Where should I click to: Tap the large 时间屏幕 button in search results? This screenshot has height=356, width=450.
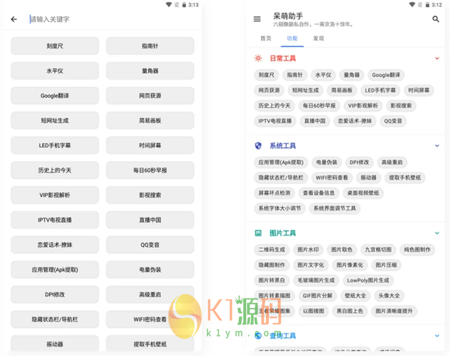click(x=150, y=145)
